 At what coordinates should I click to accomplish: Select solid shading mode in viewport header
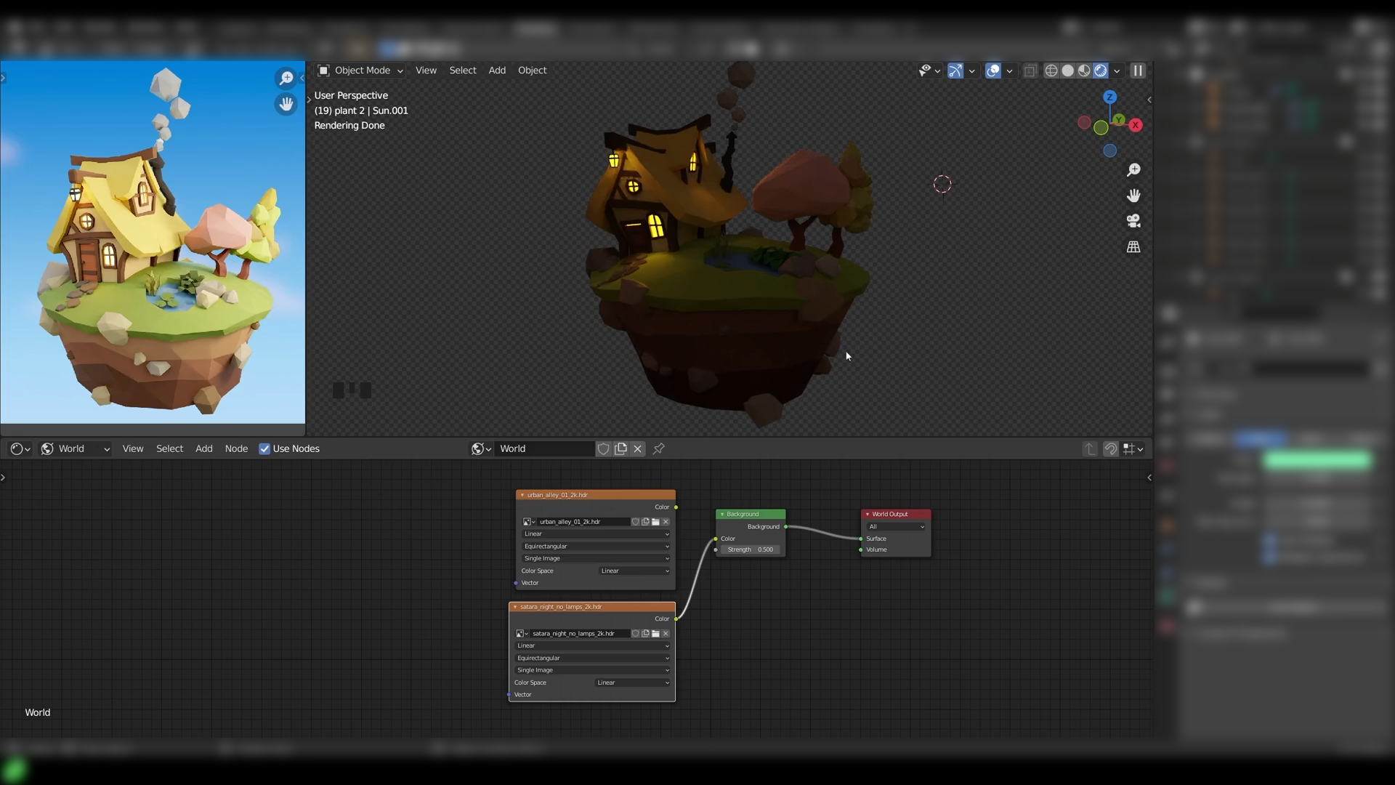1067,71
